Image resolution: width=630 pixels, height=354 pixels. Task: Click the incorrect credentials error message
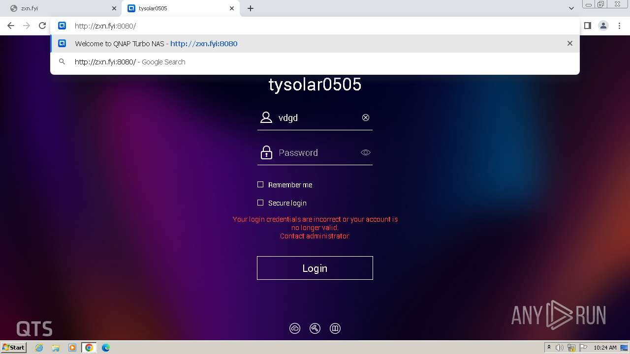[315, 228]
